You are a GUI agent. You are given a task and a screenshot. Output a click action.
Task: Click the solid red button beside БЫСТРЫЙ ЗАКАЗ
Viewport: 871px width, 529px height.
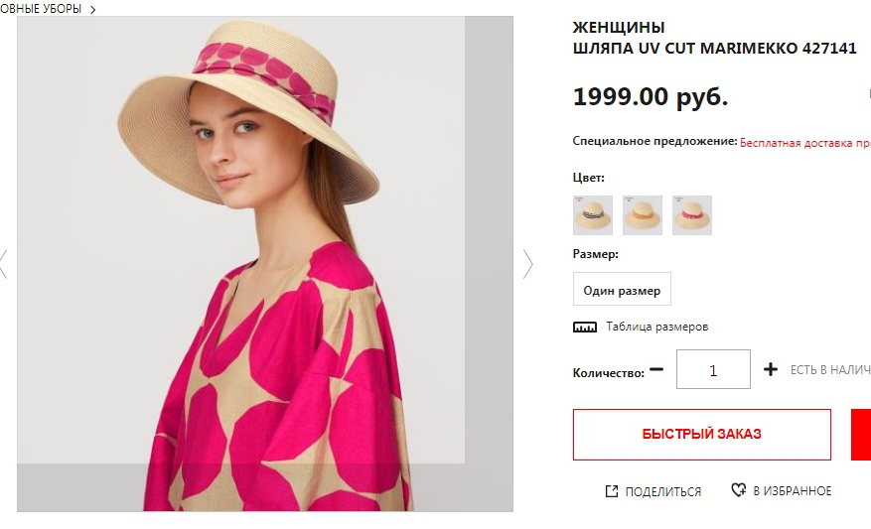tap(860, 435)
